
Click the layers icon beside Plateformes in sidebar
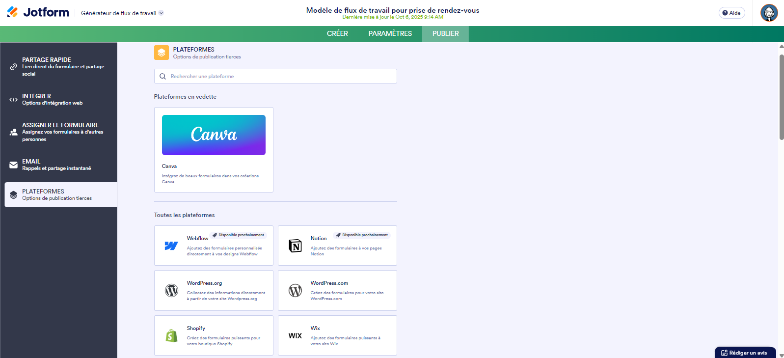coord(14,195)
